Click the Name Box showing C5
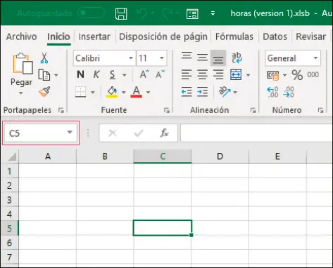The height and width of the screenshot is (268, 333). click(41, 133)
